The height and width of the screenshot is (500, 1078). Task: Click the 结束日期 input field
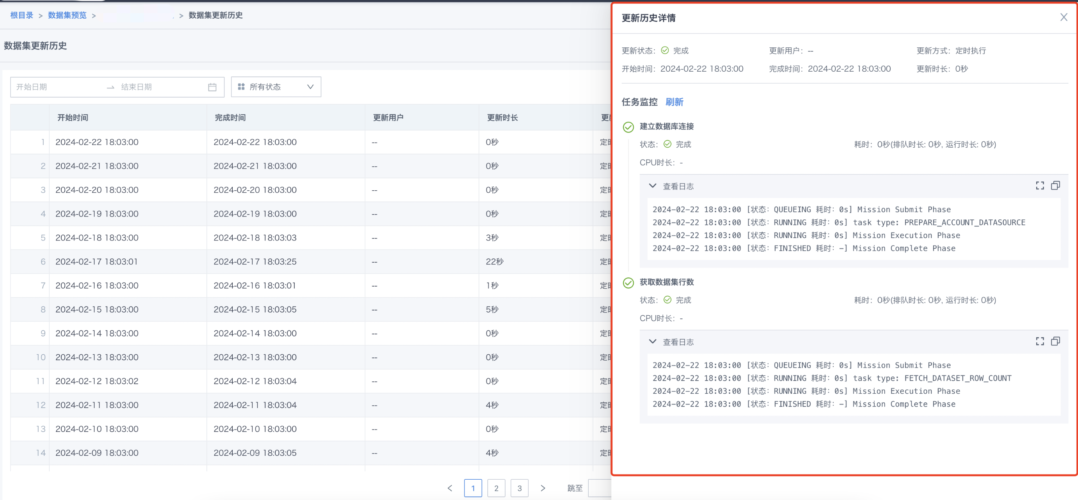tap(161, 87)
